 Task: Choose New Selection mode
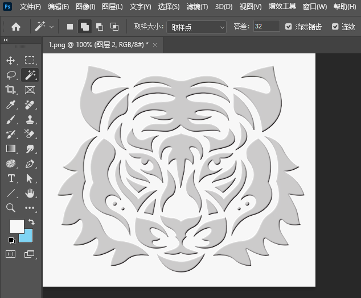(70, 27)
